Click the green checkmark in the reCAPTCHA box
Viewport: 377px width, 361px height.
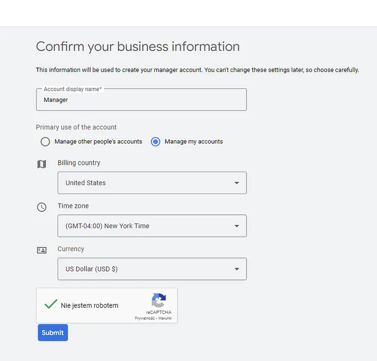[51, 304]
